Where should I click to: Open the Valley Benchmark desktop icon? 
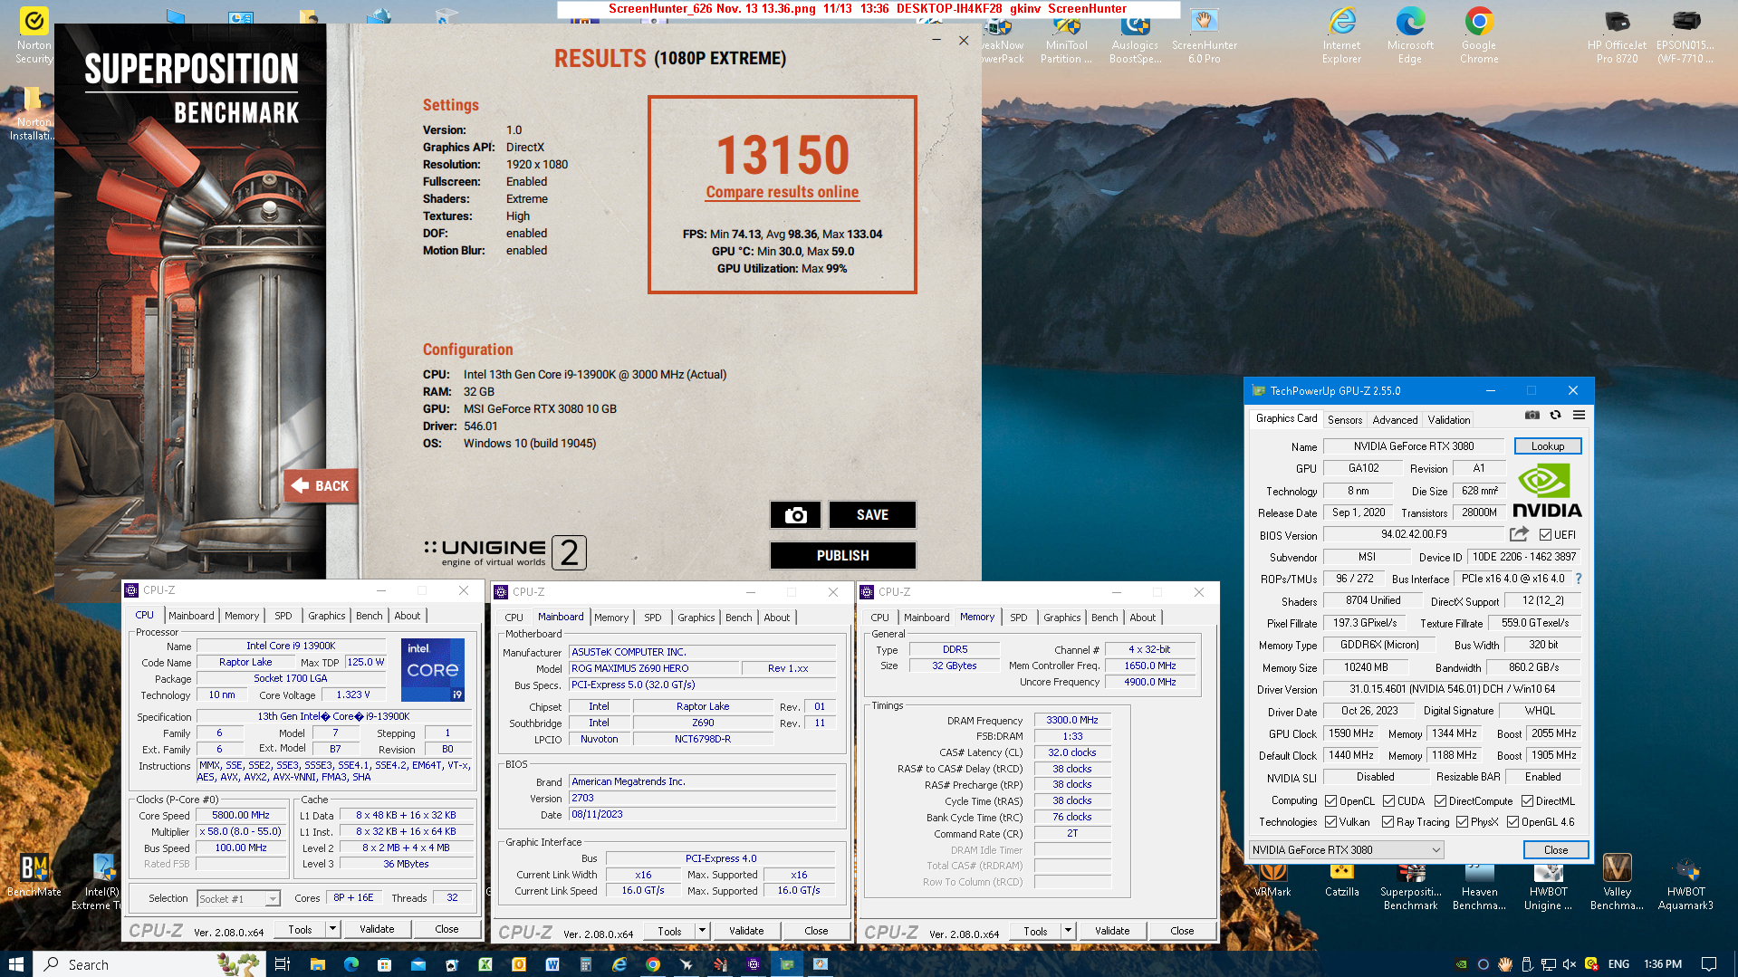1617,880
